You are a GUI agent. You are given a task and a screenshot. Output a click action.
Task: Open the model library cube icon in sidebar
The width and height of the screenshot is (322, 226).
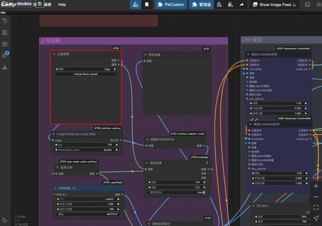(x=5, y=44)
